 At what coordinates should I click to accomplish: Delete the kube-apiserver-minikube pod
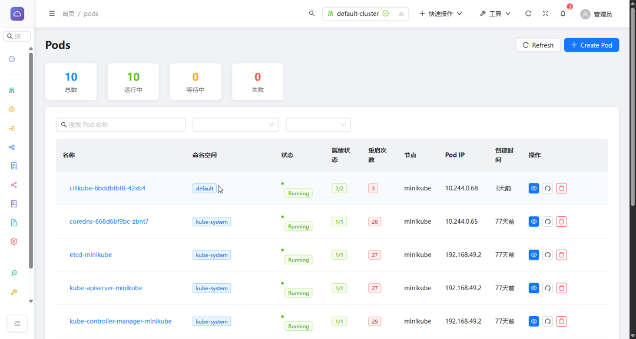point(561,288)
